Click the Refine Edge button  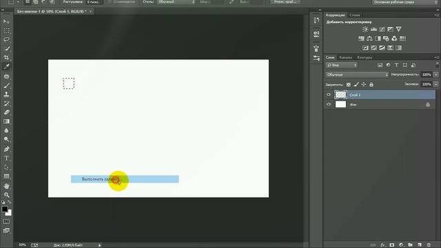click(285, 2)
